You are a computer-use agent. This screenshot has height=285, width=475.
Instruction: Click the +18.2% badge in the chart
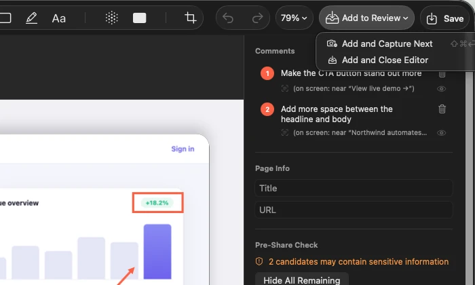point(157,203)
